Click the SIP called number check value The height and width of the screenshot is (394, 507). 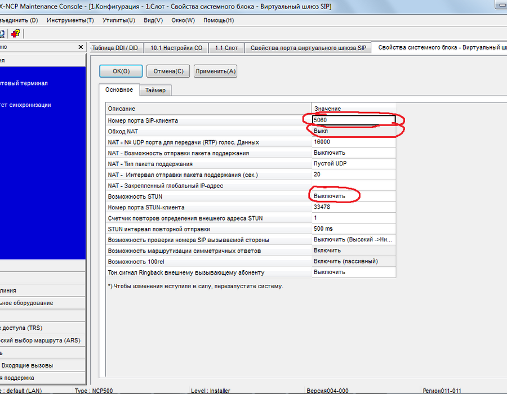click(x=354, y=240)
